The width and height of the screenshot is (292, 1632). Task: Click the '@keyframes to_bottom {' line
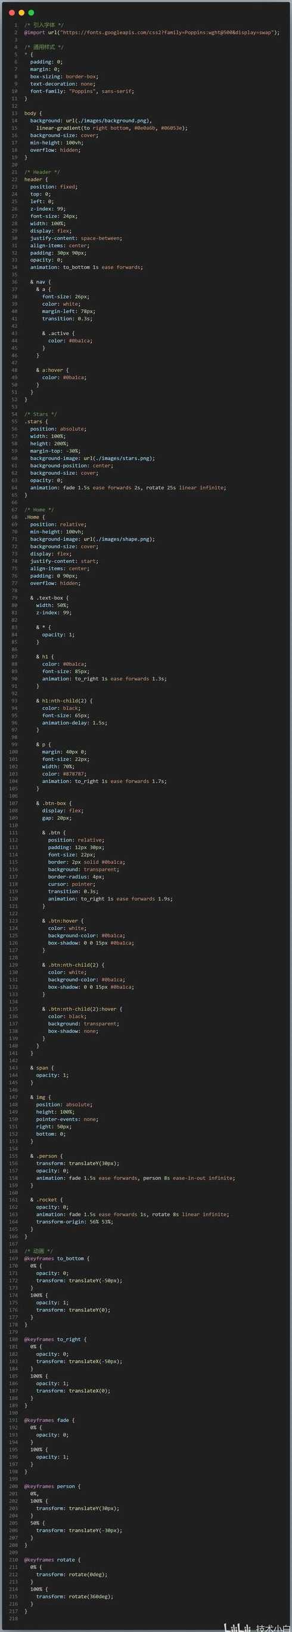[57, 1258]
